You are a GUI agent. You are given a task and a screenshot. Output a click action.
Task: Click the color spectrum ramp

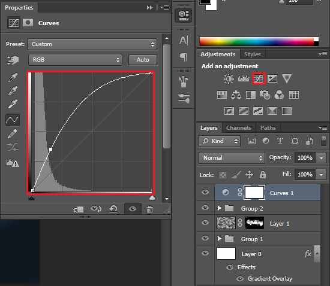click(259, 41)
